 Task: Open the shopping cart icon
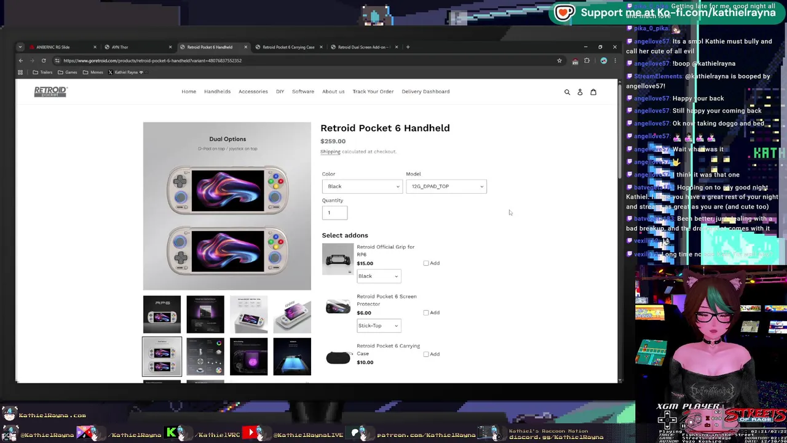[x=593, y=92]
